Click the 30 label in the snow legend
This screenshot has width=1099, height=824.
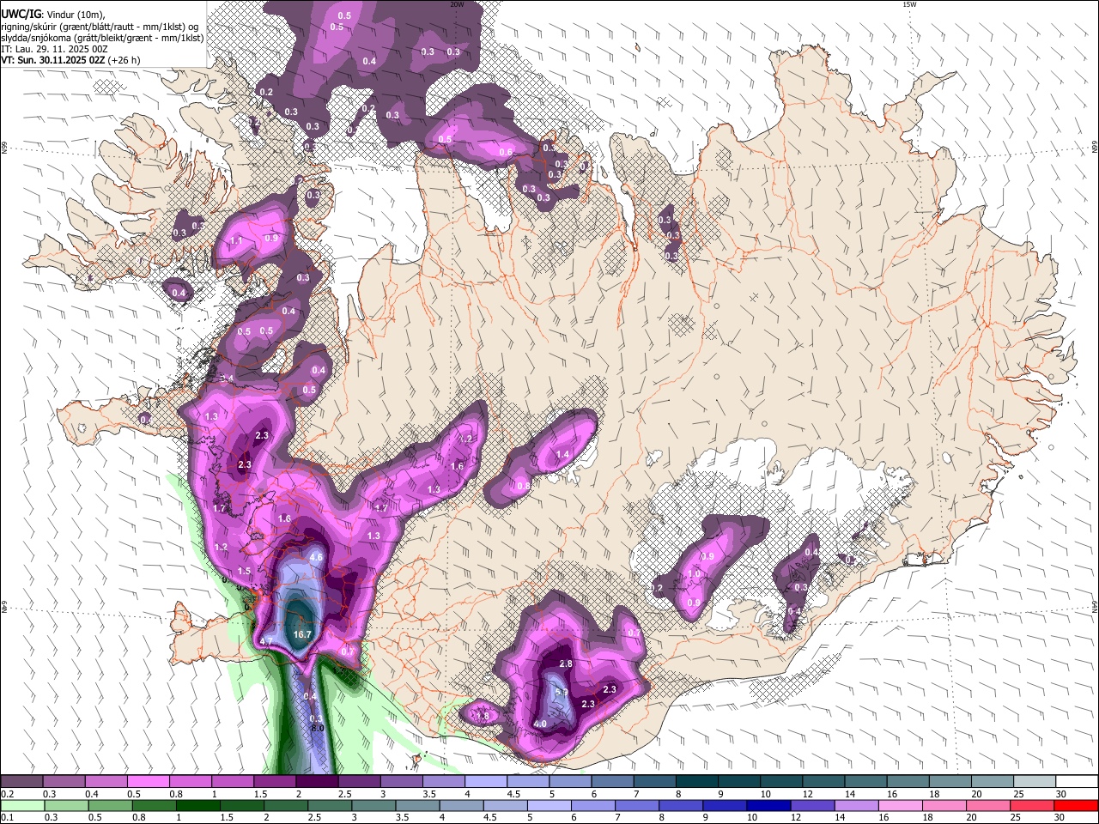pos(1060,794)
